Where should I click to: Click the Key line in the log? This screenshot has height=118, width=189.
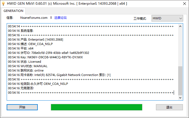coord(46,57)
